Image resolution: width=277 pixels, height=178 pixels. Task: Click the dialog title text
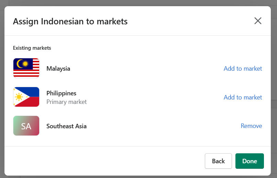click(x=70, y=22)
